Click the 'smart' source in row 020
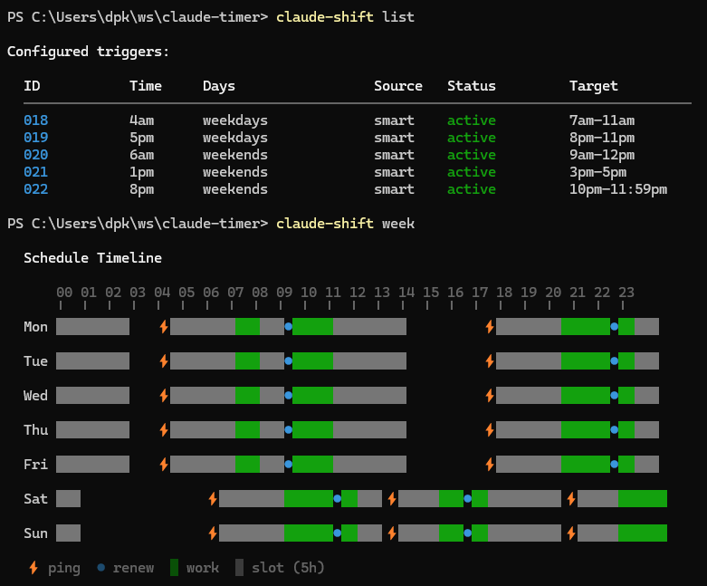Image resolution: width=707 pixels, height=586 pixels. 394,155
